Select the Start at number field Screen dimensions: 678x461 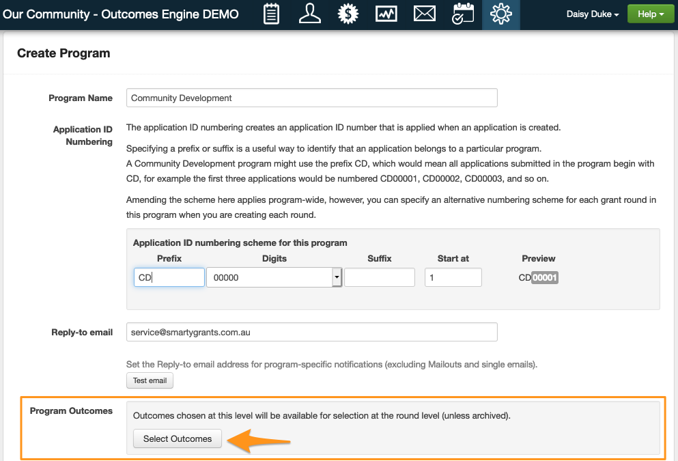coord(453,277)
